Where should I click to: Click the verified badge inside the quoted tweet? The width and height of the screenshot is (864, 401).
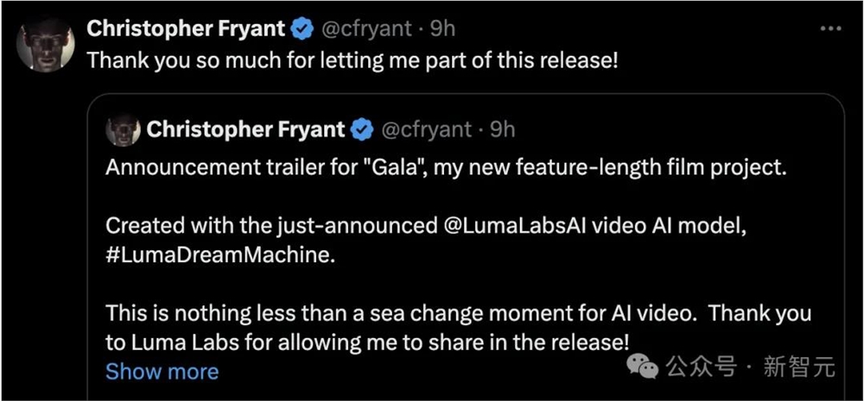(362, 130)
